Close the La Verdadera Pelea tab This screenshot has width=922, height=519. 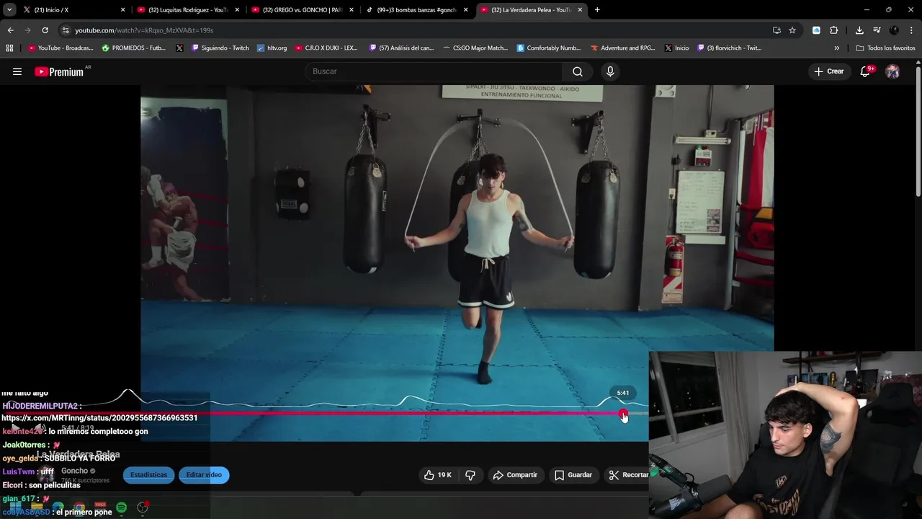580,10
